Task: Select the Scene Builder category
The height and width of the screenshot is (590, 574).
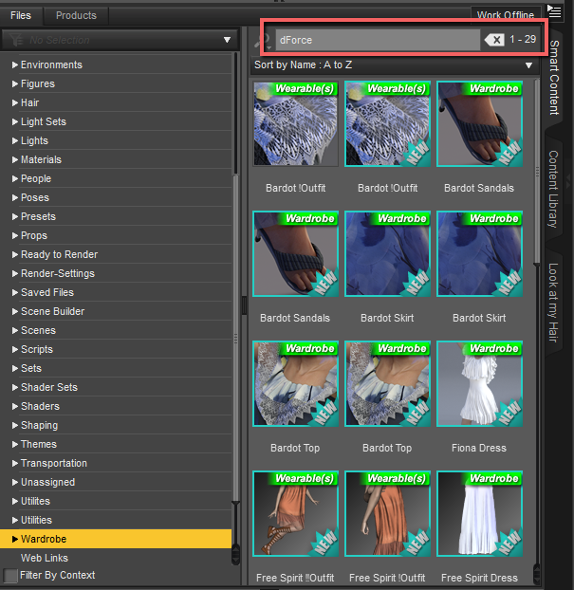Action: 53,311
